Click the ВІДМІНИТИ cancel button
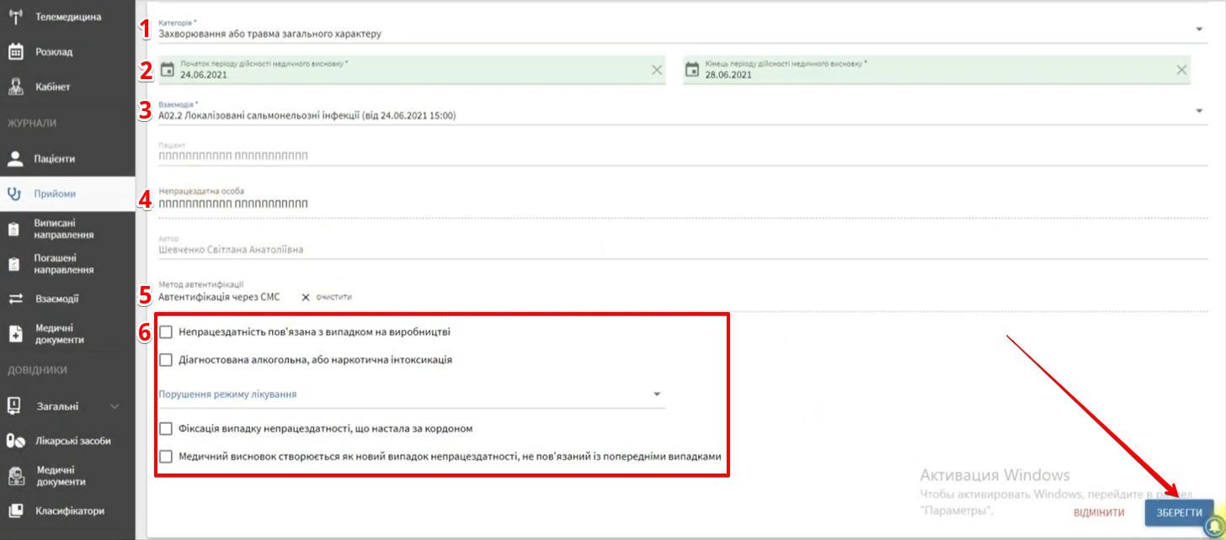The width and height of the screenshot is (1226, 540). (1099, 513)
